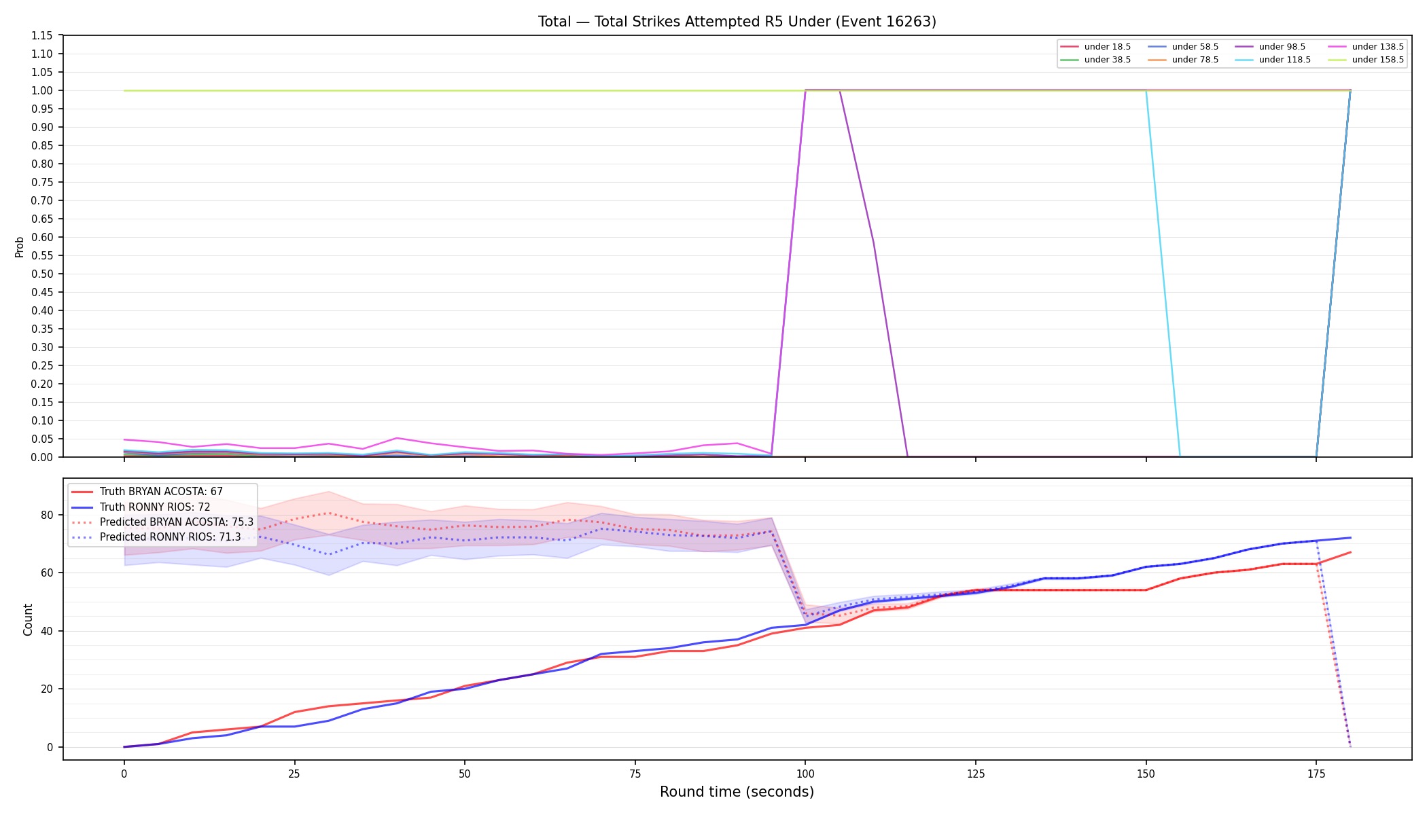Click the 175 tick on time axis
The width and height of the screenshot is (1427, 815).
point(1316,773)
